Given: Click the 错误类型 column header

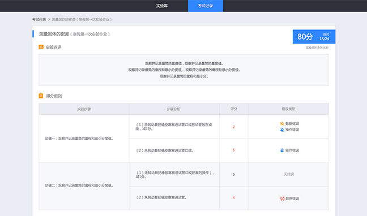Looking at the screenshot, I should pyautogui.click(x=288, y=109).
